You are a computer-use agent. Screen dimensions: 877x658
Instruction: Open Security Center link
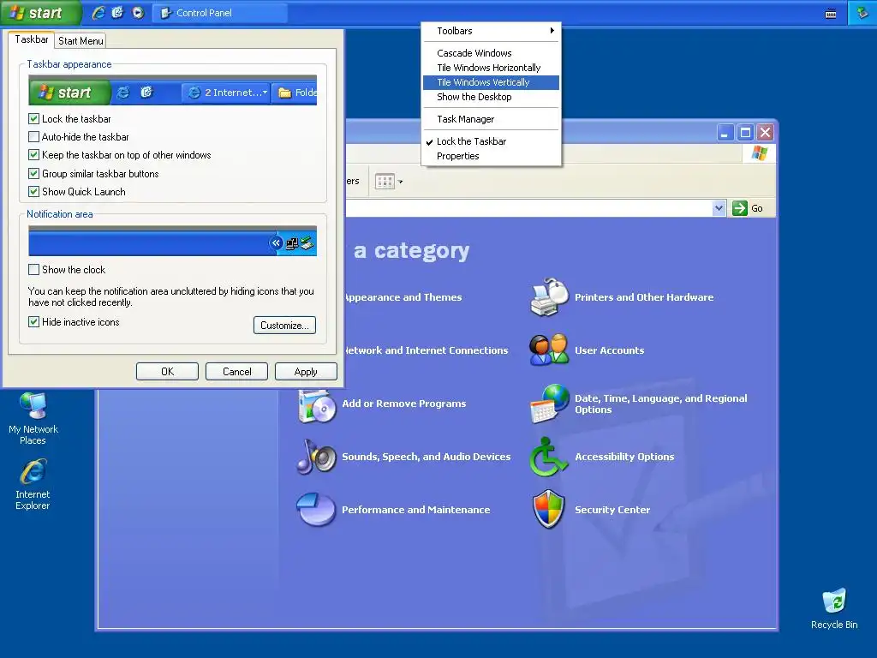[x=612, y=510]
